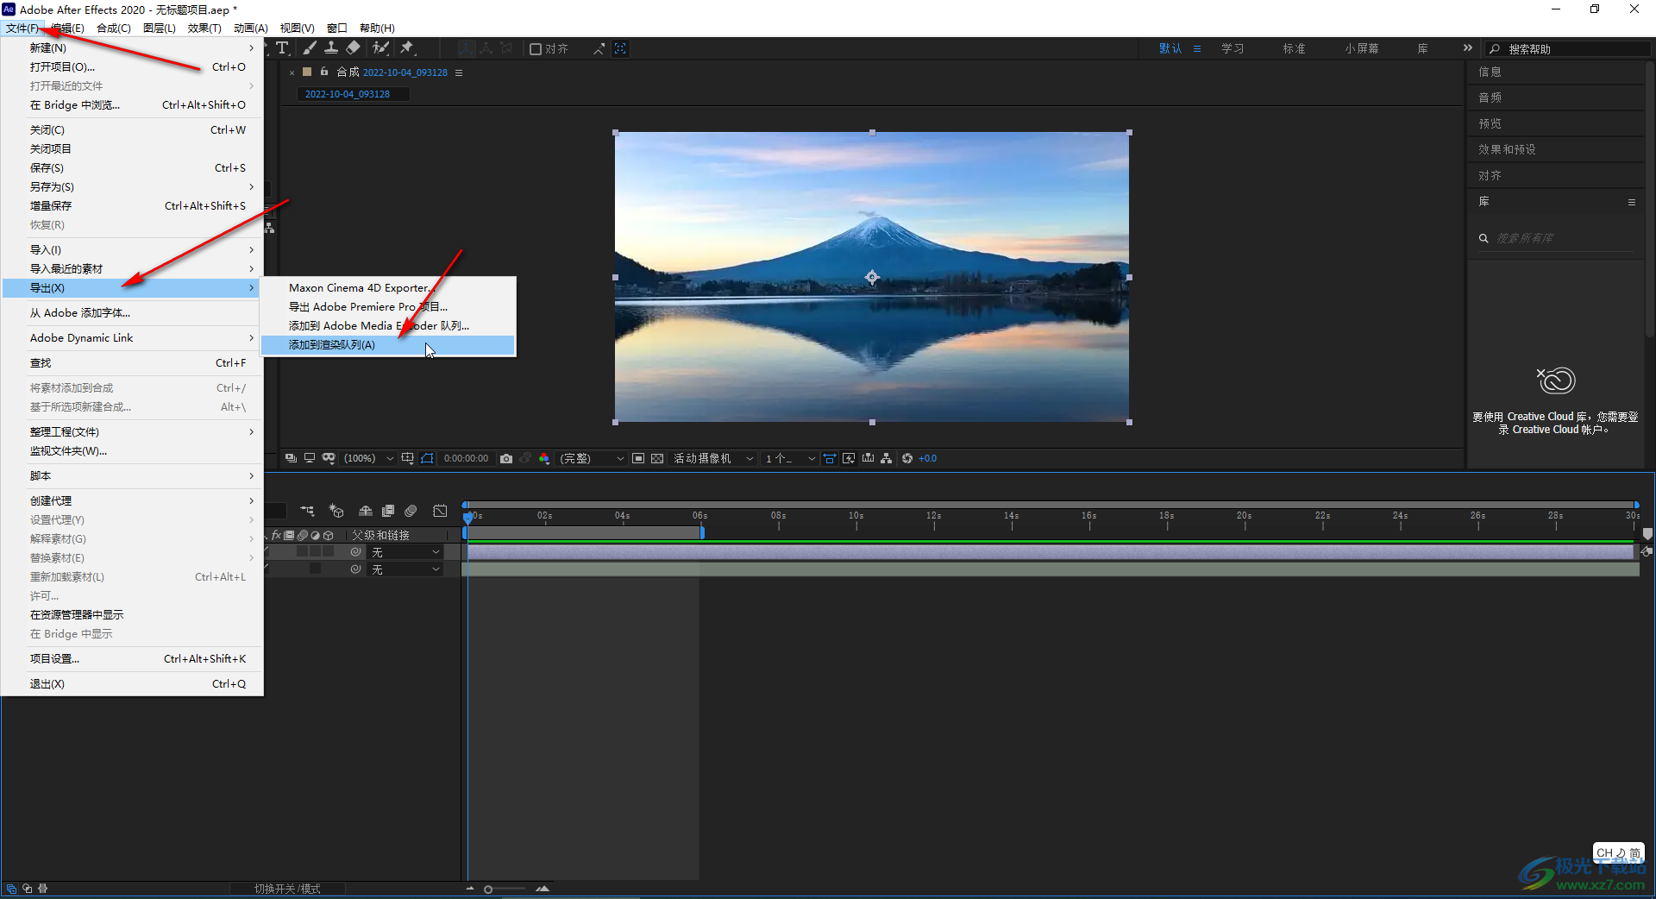Viewport: 1656px width, 899px height.
Task: Click the timeline button in viewer bar
Action: [x=868, y=458]
